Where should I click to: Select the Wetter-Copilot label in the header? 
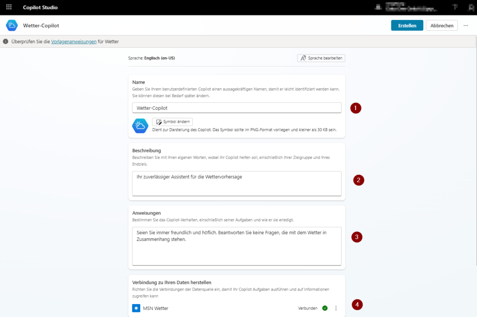tap(42, 25)
